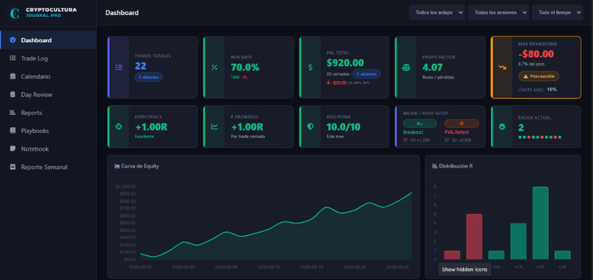The image size is (593, 280).
Task: Open the Todo el tiempo dropdown
Action: click(x=558, y=12)
